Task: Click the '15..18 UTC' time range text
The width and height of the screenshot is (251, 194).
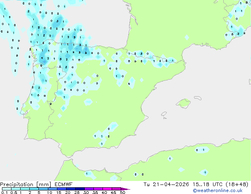Action: click(207, 184)
